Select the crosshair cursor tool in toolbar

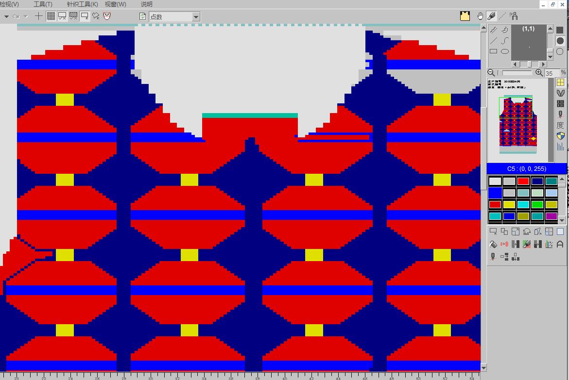pos(38,16)
